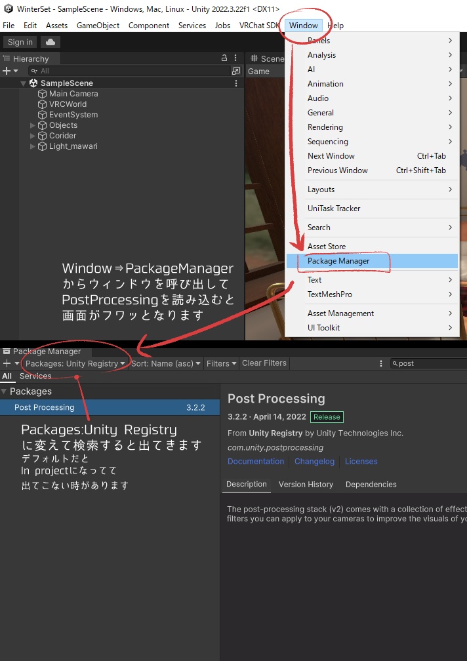Select VRCWorld object in the Hierarchy
The image size is (467, 661).
pyautogui.click(x=68, y=104)
